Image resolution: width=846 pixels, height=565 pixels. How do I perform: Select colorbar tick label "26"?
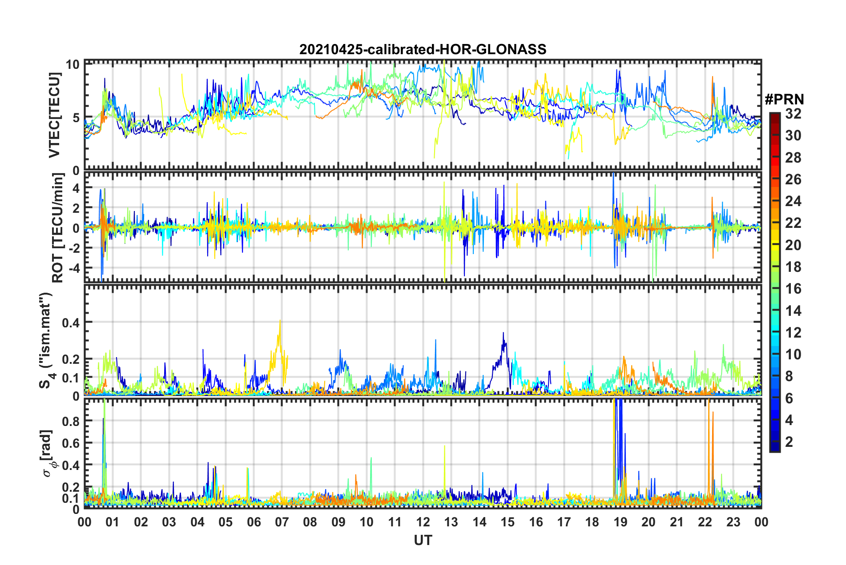(x=793, y=179)
